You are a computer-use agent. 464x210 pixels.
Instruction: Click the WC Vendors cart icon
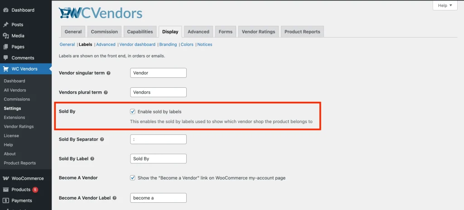5,69
